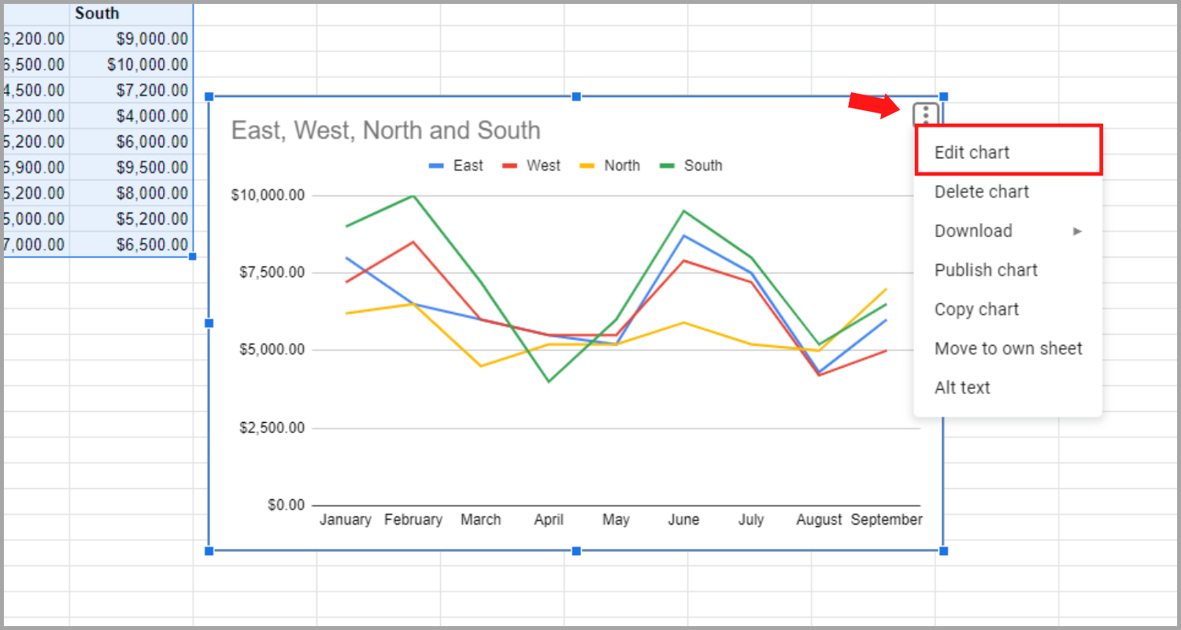The height and width of the screenshot is (630, 1181).
Task: Open the Alt text option
Action: point(962,387)
